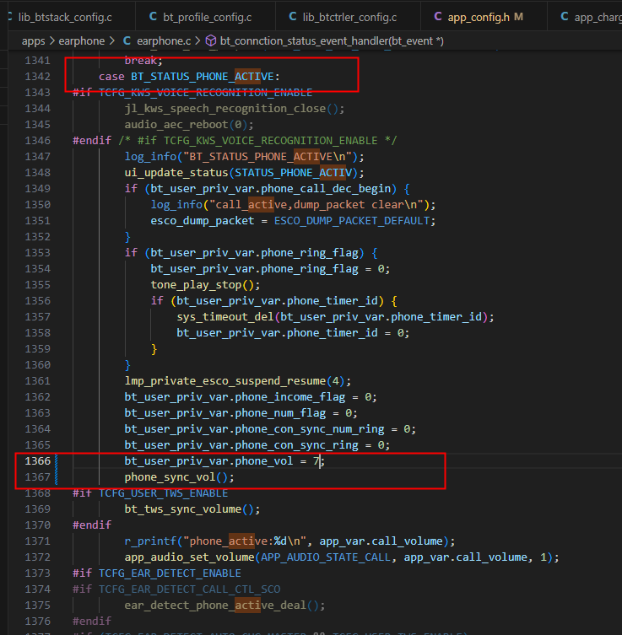Image resolution: width=622 pixels, height=635 pixels.
Task: Click 'sys_timeout_del' on line 1357
Action: 225,317
